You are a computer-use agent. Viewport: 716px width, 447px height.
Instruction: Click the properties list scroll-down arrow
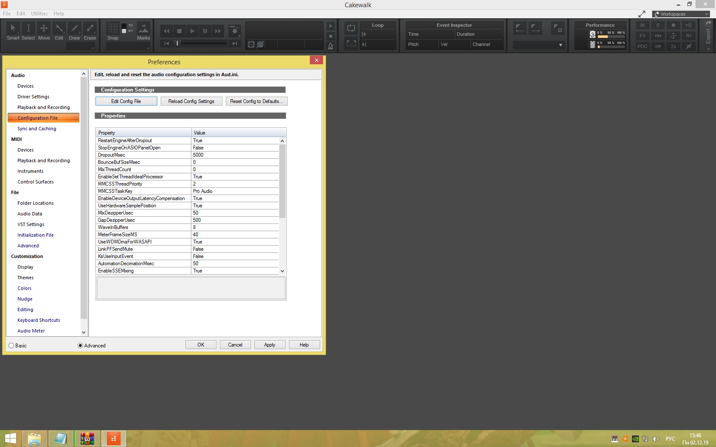(282, 271)
